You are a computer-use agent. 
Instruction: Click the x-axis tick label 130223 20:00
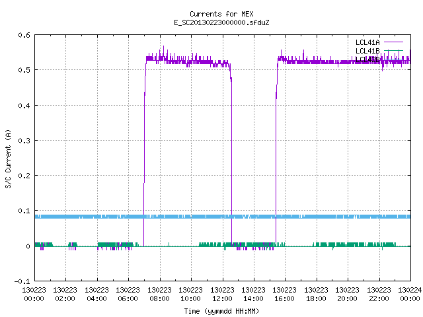[x=347, y=295]
